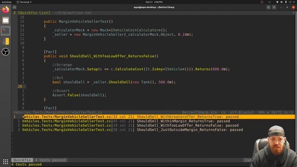Click utf-8[unix] encoding in statusline

(242, 112)
